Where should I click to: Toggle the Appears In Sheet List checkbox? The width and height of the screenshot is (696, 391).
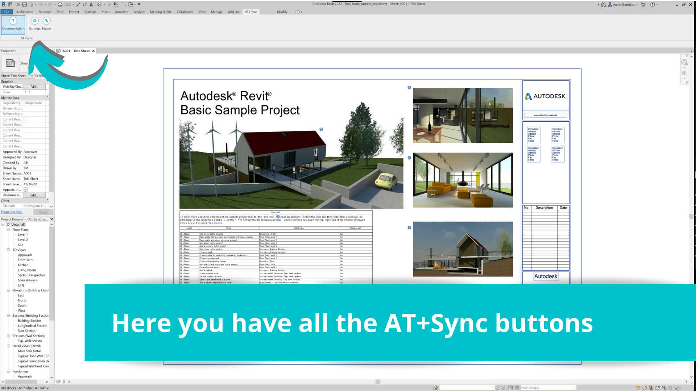click(26, 190)
